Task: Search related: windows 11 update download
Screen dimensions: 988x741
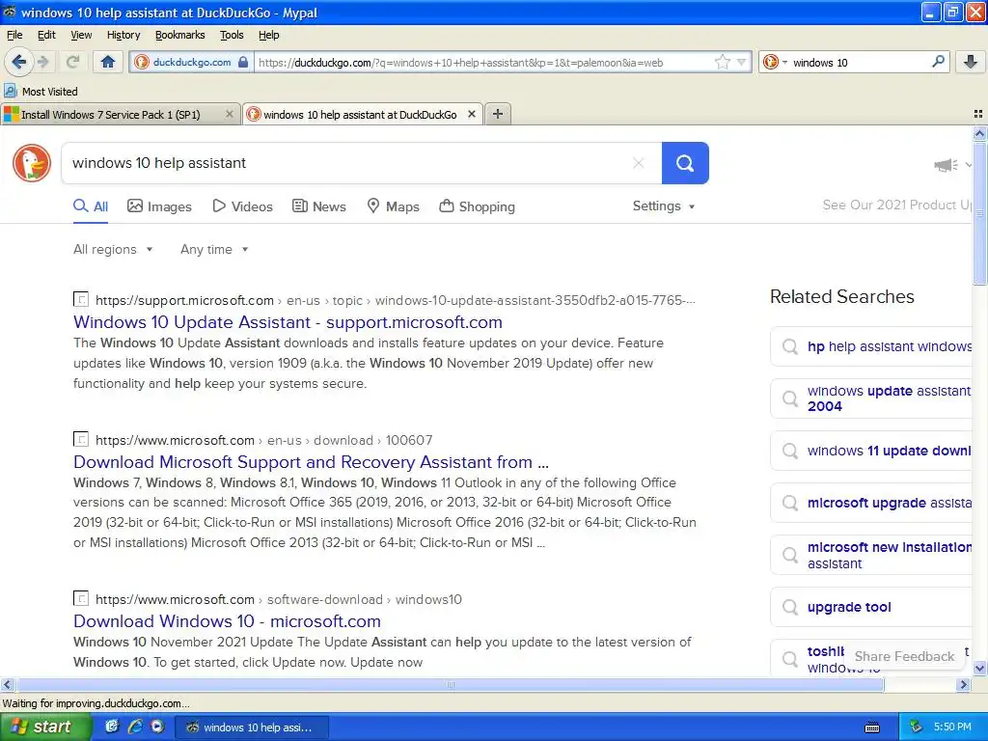Action: click(871, 451)
